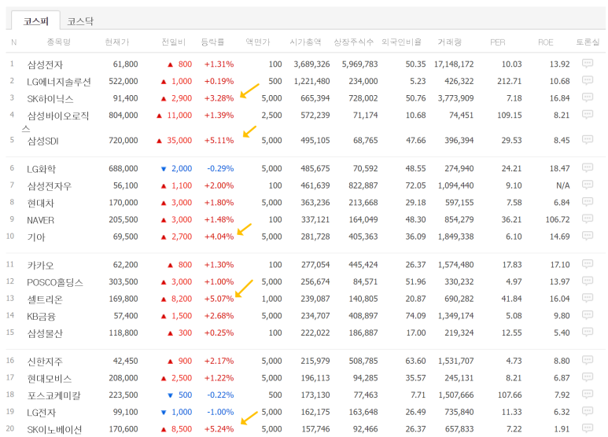The height and width of the screenshot is (437, 608).
Task: Select the N/A ROE for 삼성전자우
Action: tap(563, 185)
